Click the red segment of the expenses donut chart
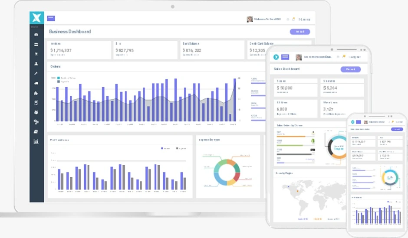This screenshot has height=238, width=408. pos(237,176)
